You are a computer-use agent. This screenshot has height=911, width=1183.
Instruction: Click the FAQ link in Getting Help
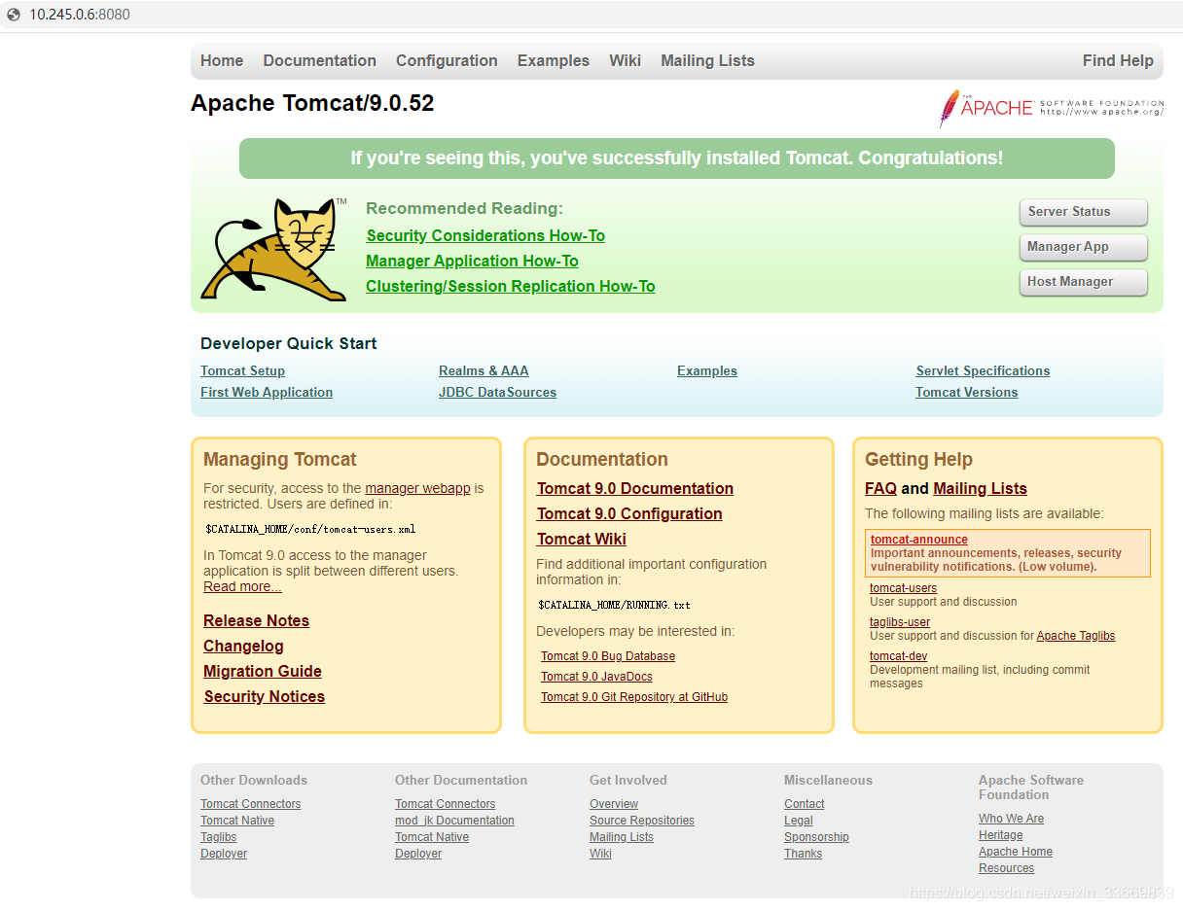880,489
